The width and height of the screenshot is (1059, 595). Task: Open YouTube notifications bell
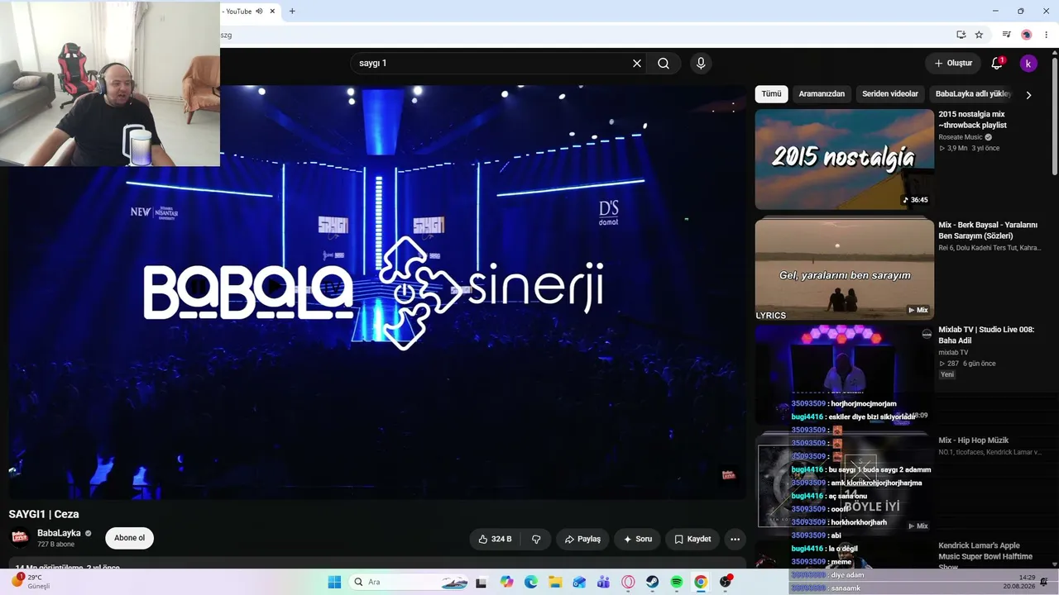[997, 64]
